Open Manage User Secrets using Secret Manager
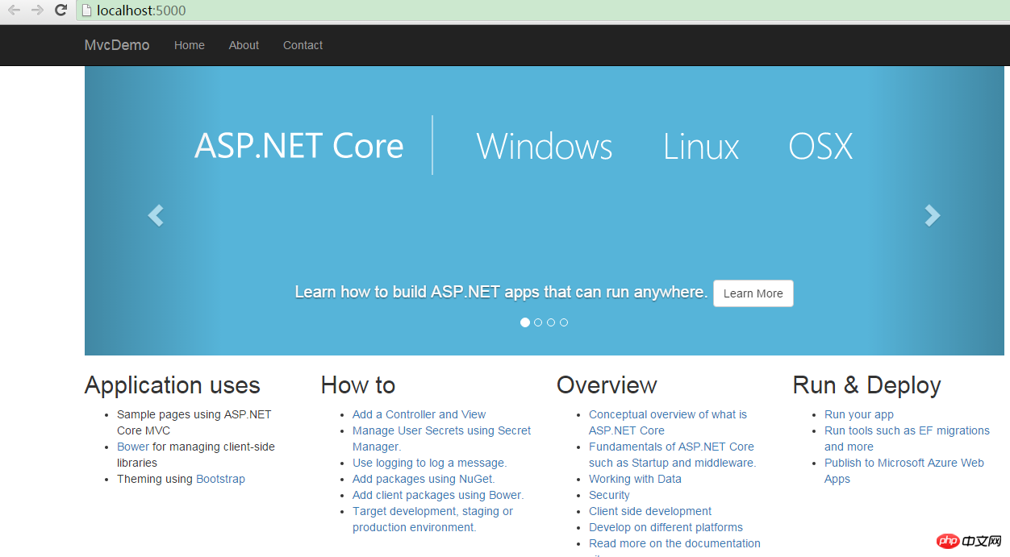This screenshot has width=1010, height=557. pyautogui.click(x=441, y=439)
